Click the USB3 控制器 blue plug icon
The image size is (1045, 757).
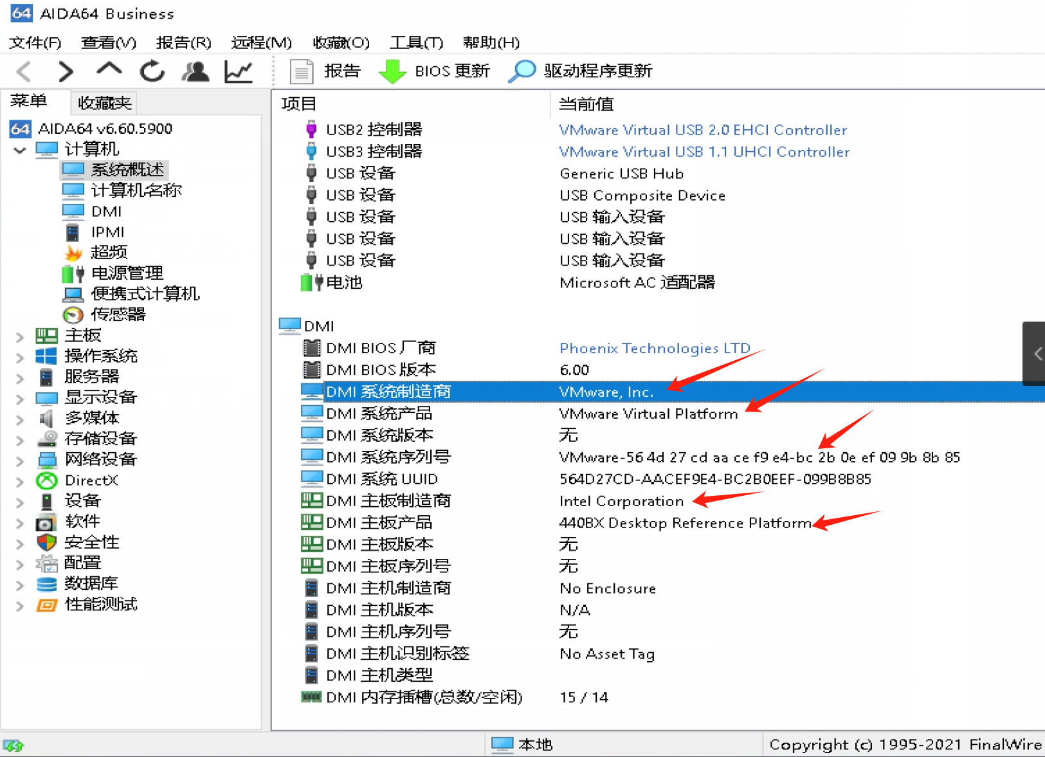311,151
